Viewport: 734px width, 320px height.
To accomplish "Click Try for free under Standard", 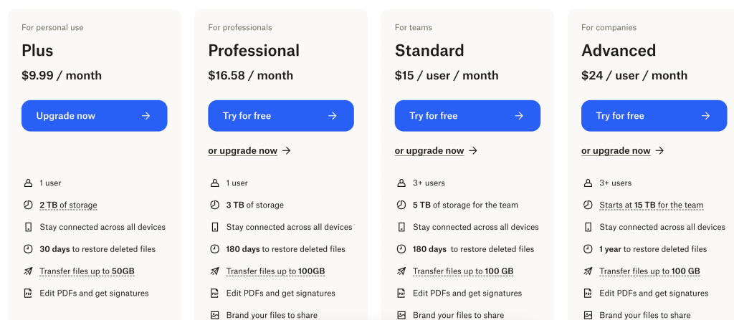I will click(x=467, y=115).
